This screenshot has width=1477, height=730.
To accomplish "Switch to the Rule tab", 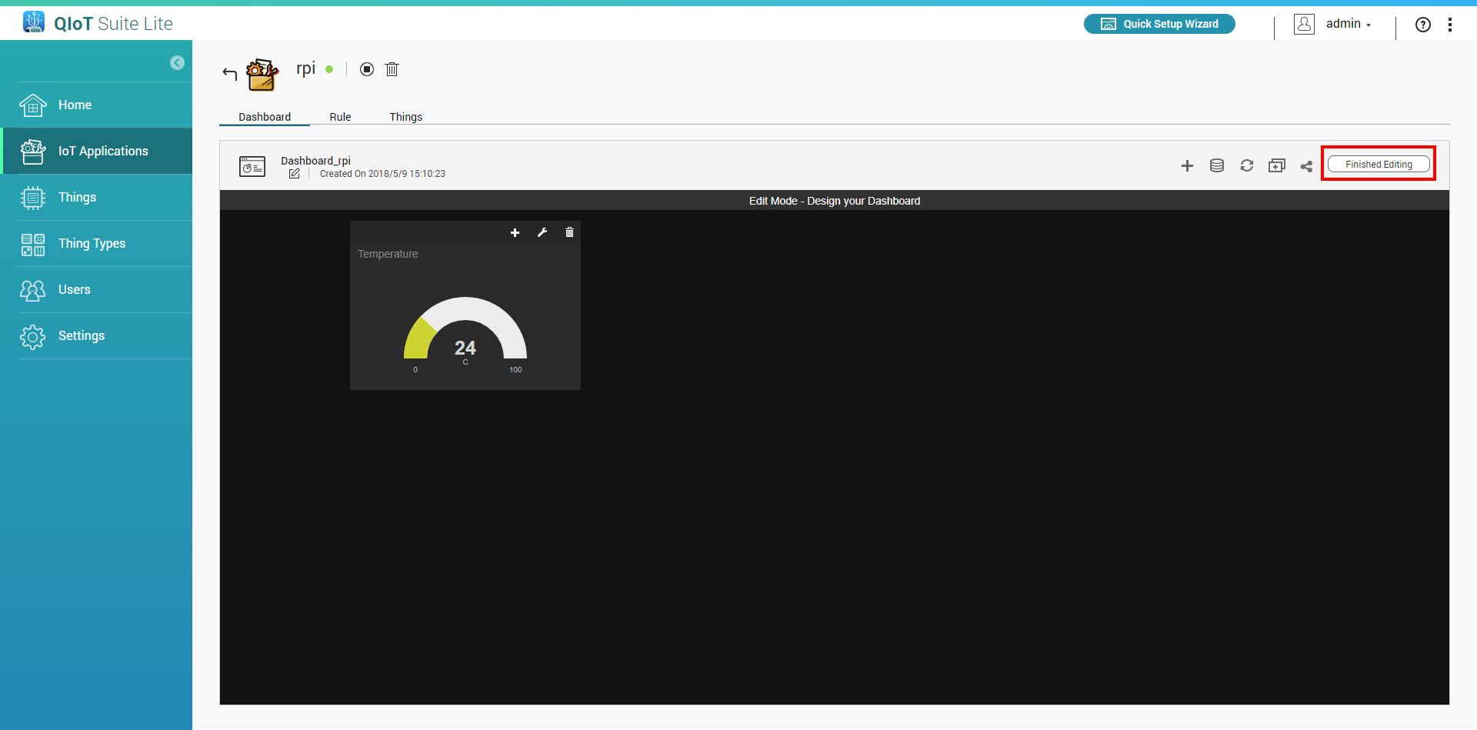I will (340, 117).
